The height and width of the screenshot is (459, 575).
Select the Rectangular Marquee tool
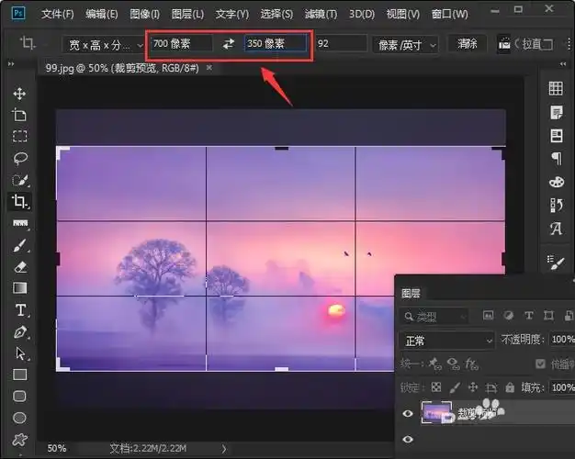coord(19,137)
